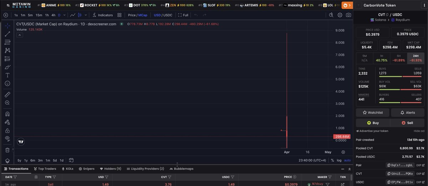Select the ruler measure tool
The image size is (428, 186).
tap(7, 94)
